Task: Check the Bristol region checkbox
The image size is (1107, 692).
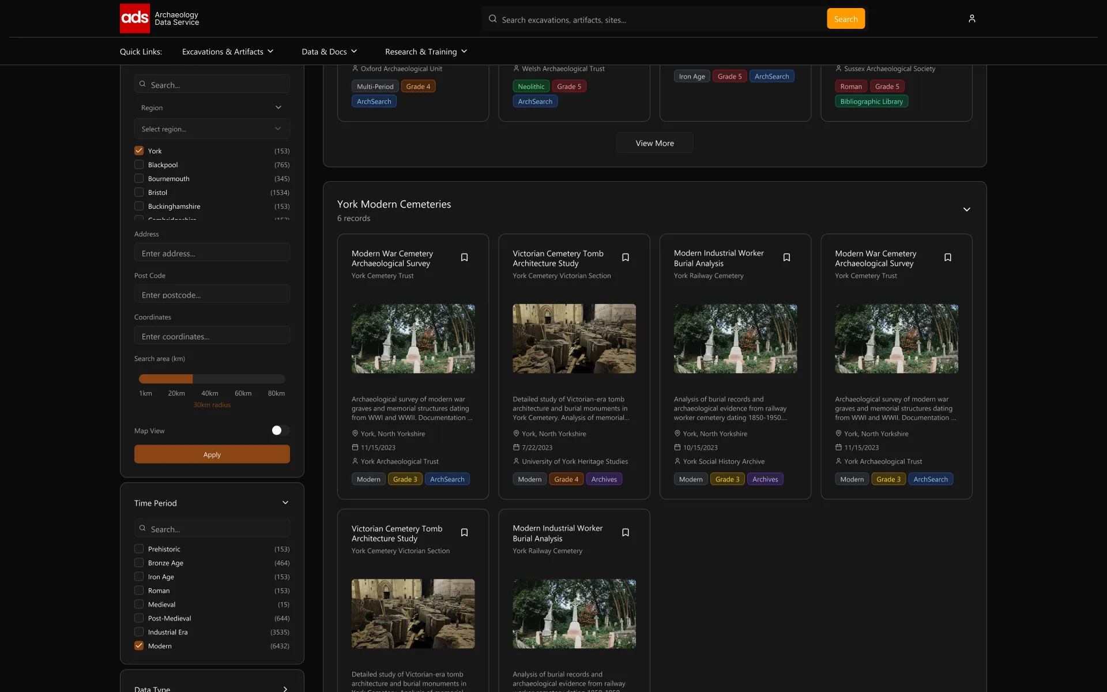Action: point(139,192)
